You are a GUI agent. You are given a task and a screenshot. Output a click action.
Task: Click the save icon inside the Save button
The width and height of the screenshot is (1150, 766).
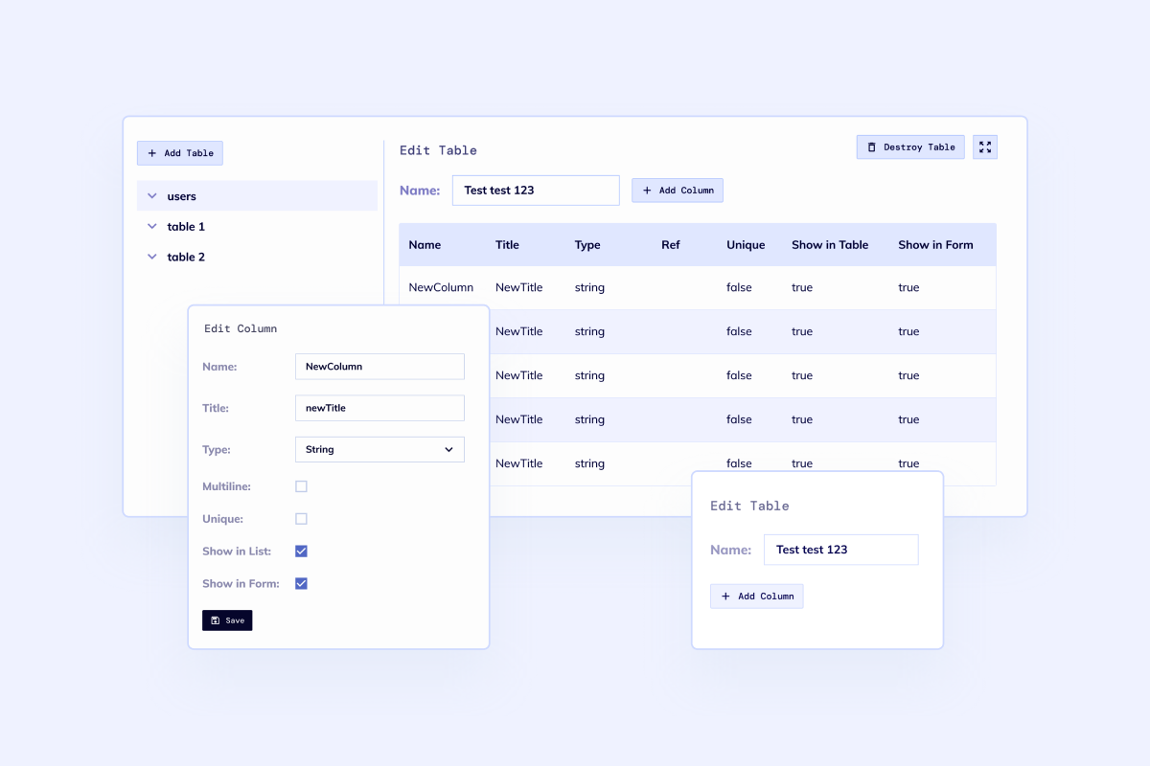click(215, 620)
